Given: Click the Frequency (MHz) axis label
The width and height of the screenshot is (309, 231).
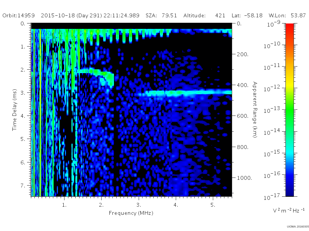Looking at the screenshot, I should click(131, 213).
